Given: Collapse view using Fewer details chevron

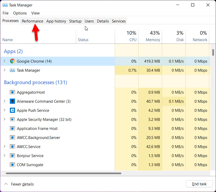Looking at the screenshot, I should [x=6, y=184].
